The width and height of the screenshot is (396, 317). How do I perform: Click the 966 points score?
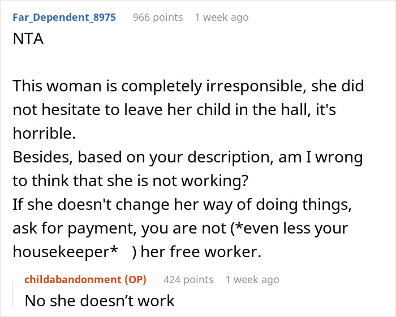pyautogui.click(x=158, y=17)
